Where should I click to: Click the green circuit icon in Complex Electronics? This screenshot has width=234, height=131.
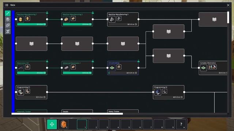point(203,68)
